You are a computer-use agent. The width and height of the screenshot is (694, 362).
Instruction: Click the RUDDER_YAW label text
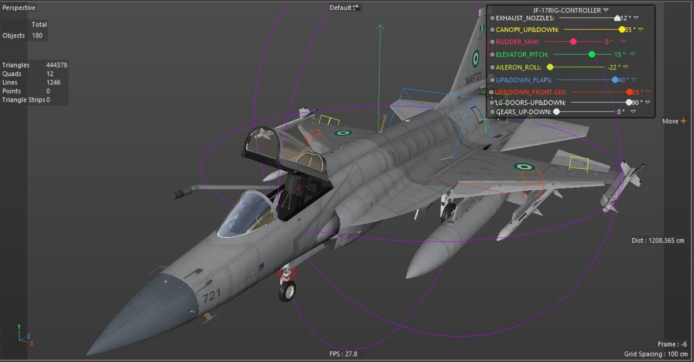pos(518,42)
